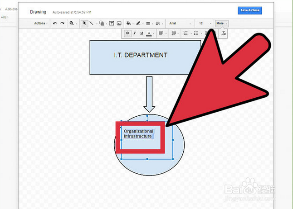Expand the Line tool dropdown arrow

(x=97, y=24)
